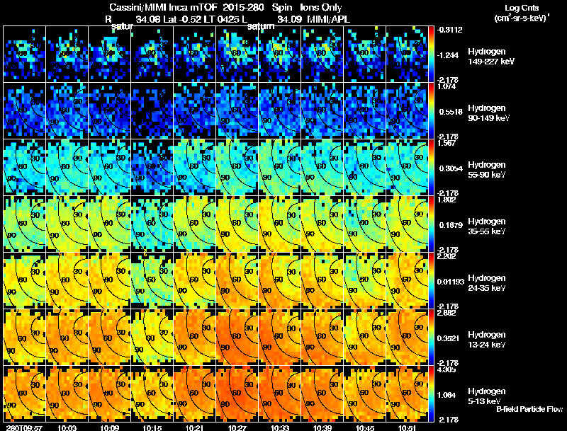Click the 'Hydrogen 55-90 keV' row label
The image size is (567, 431).
tap(486, 170)
